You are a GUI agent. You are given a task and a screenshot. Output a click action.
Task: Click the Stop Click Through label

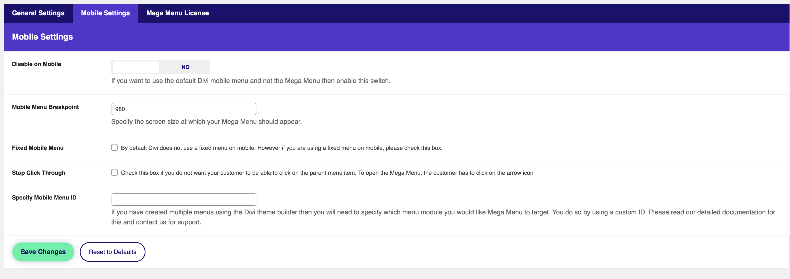39,173
